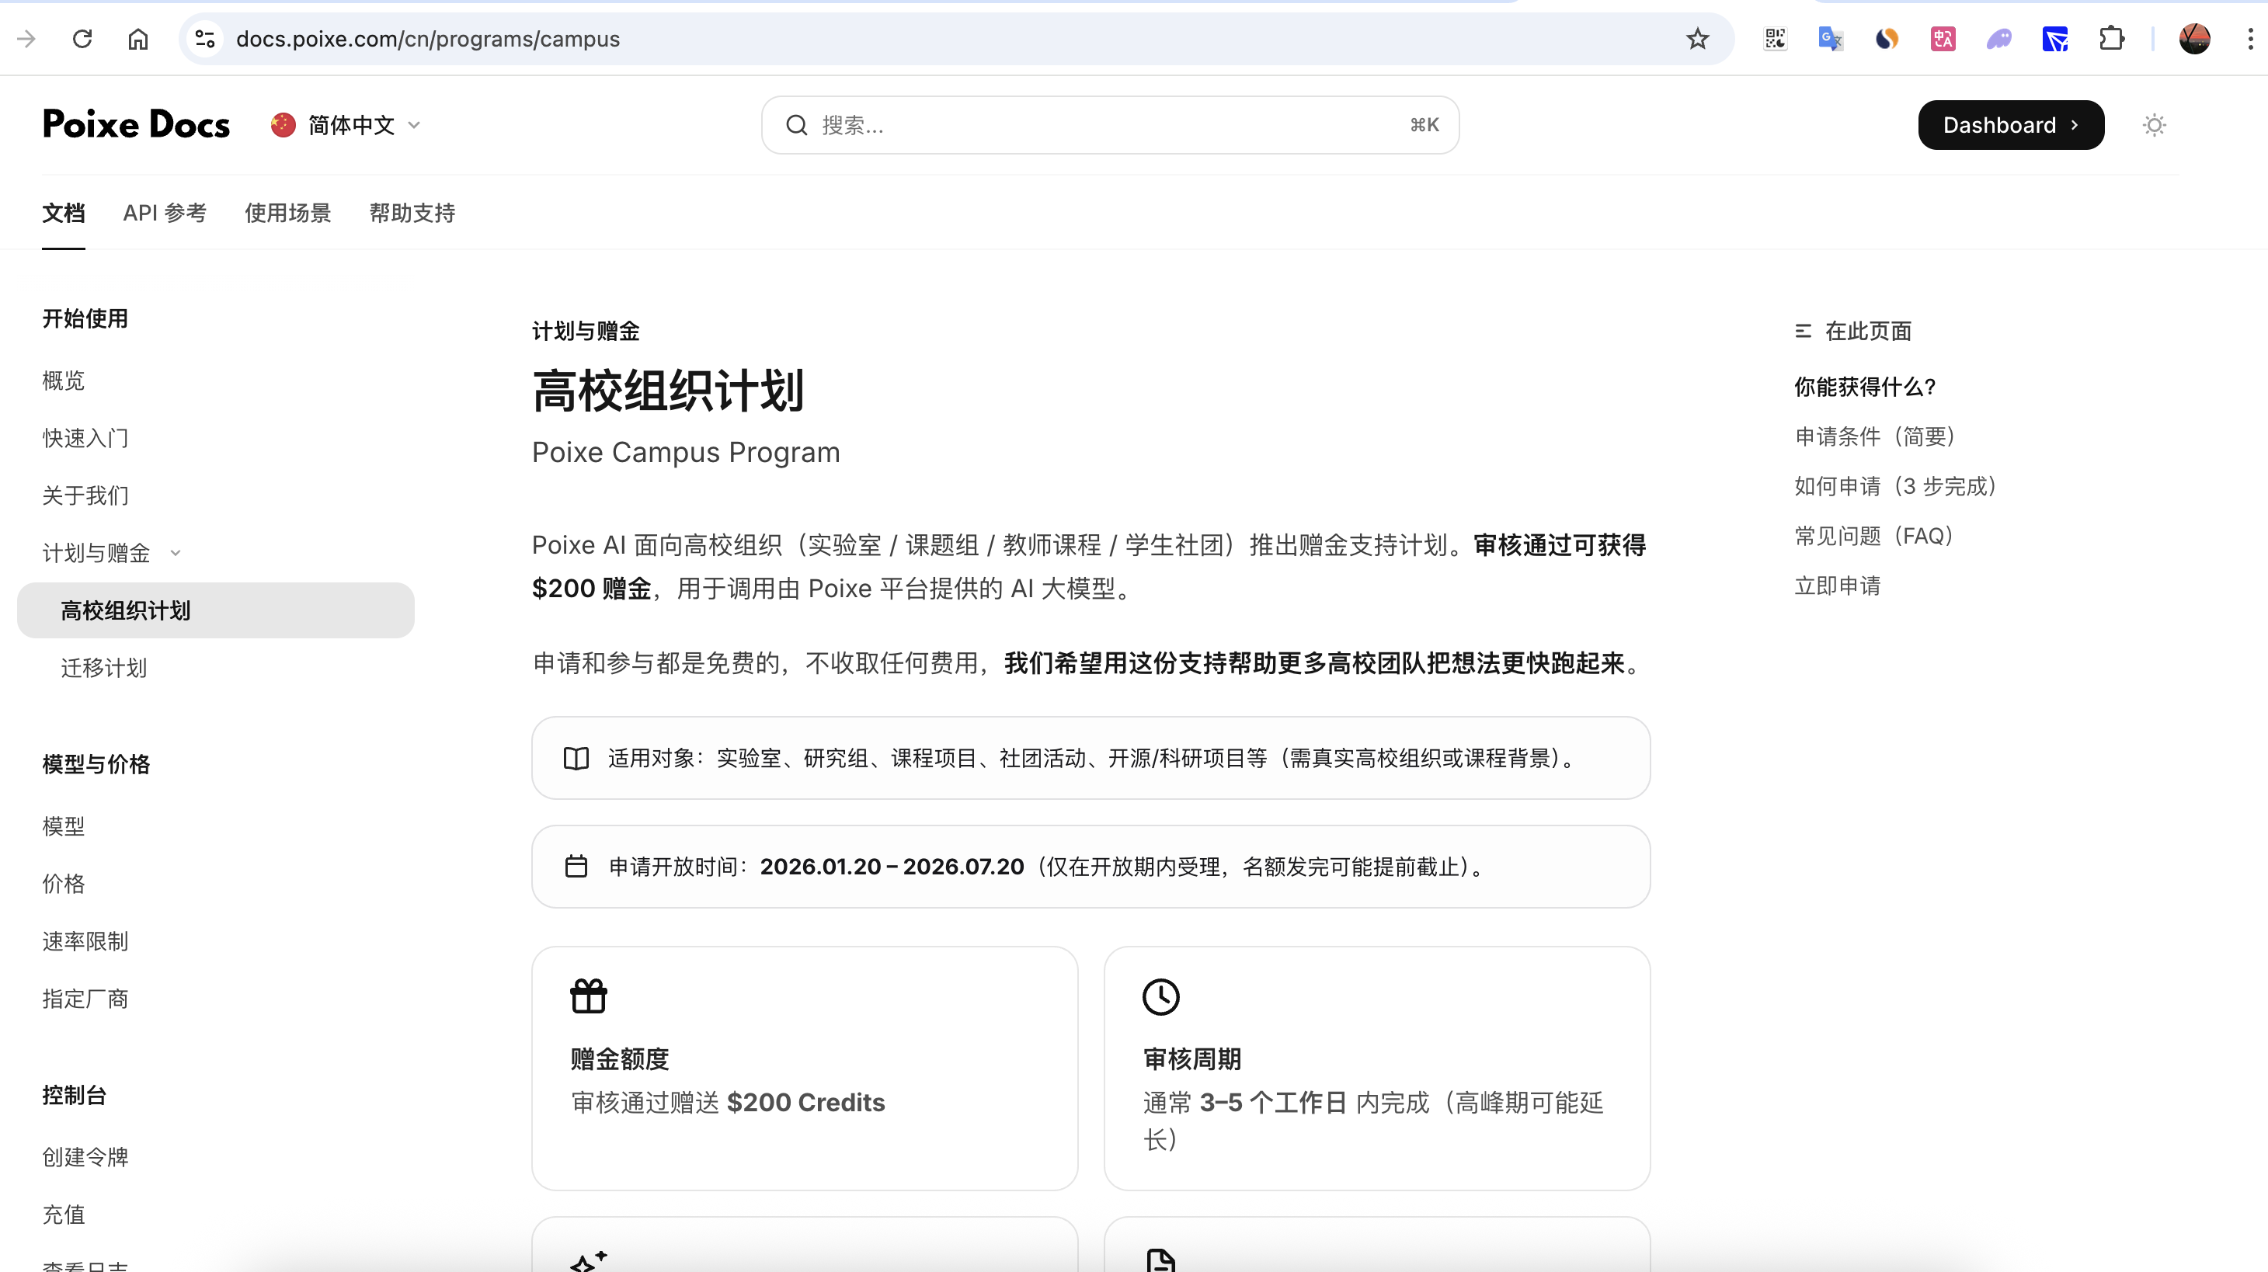Collapse the 计划与赠金 sidebar section
The height and width of the screenshot is (1272, 2268).
[176, 553]
